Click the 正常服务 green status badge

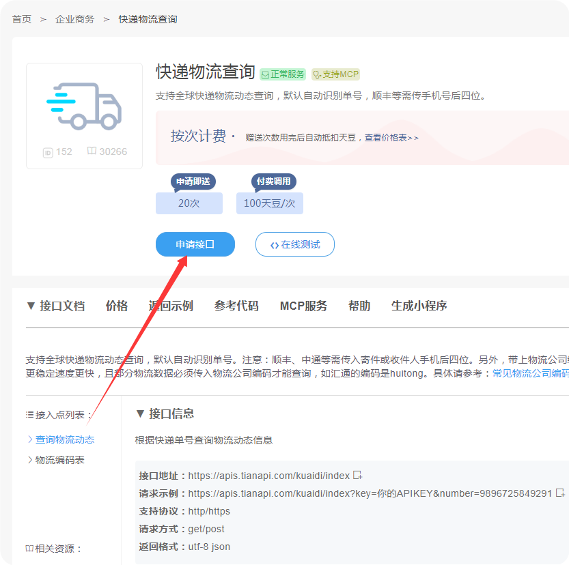coord(285,74)
